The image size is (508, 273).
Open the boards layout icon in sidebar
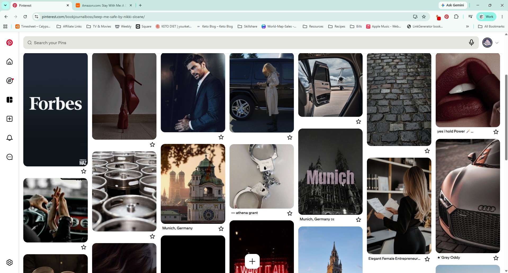pos(10,100)
